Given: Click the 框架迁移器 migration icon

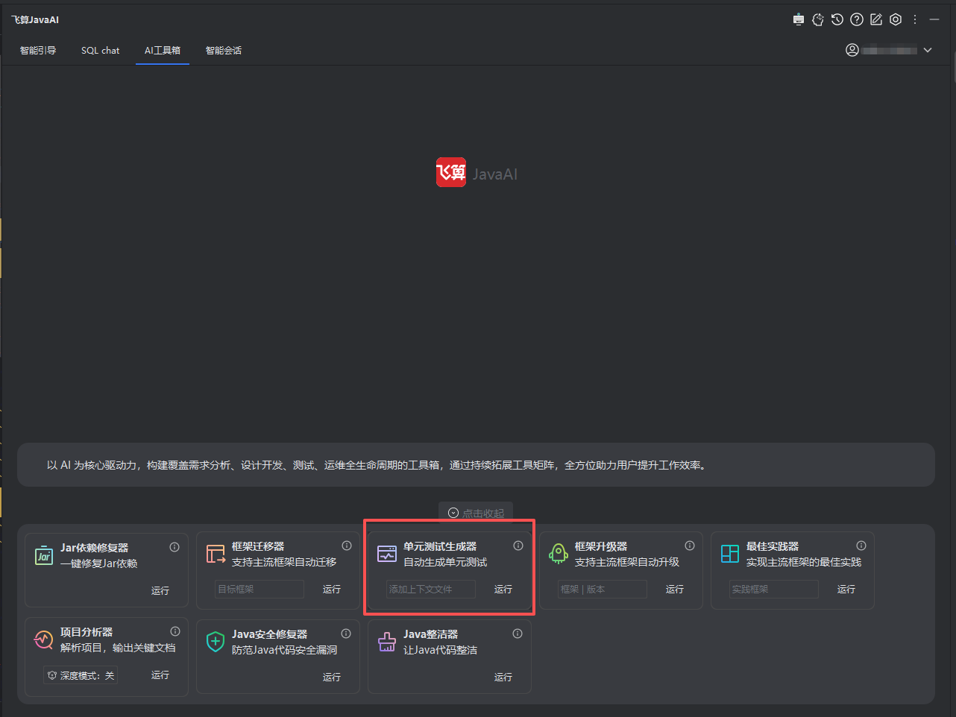Looking at the screenshot, I should point(216,554).
